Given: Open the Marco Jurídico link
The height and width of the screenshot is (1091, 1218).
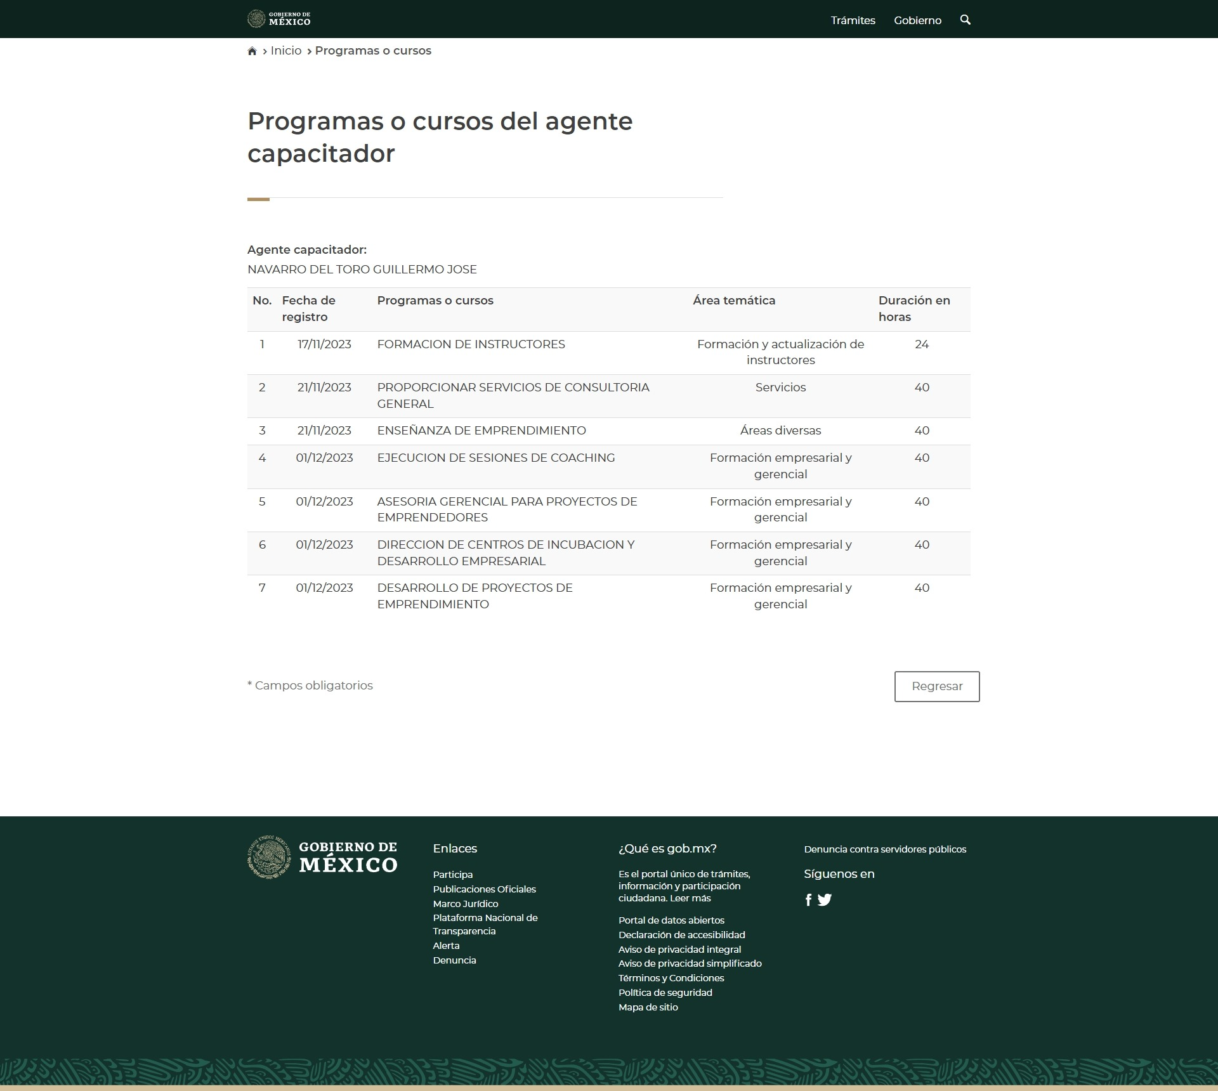Looking at the screenshot, I should point(465,903).
